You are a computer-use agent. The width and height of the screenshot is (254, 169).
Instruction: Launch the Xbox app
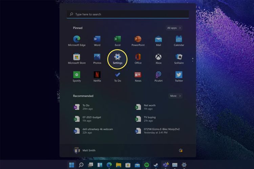tap(158, 57)
